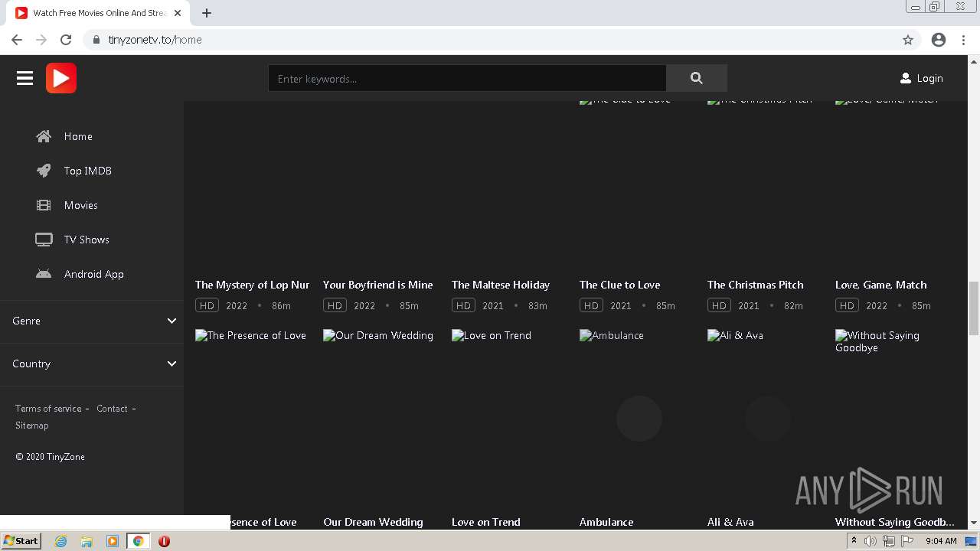Open Love, Game, Match title
Viewport: 980px width, 551px height.
click(880, 285)
